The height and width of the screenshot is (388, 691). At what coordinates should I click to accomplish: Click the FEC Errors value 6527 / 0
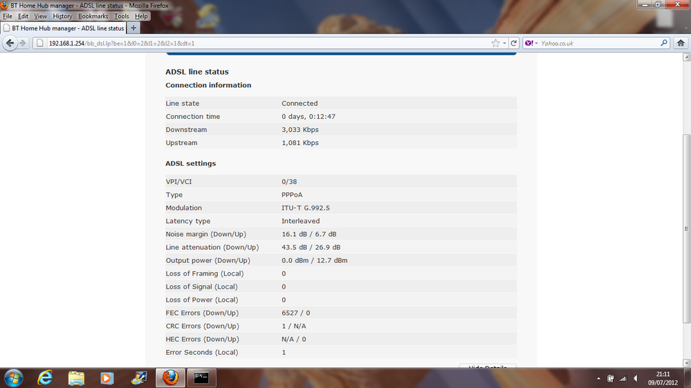tap(296, 313)
